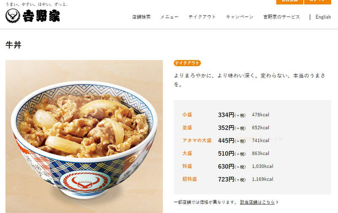The image size is (338, 213).
Task: Click the right orange button at top right
Action: click(318, 2)
